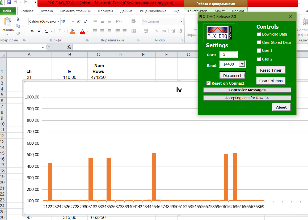
Task: Select column header B
Action: pyautogui.click(x=70, y=55)
